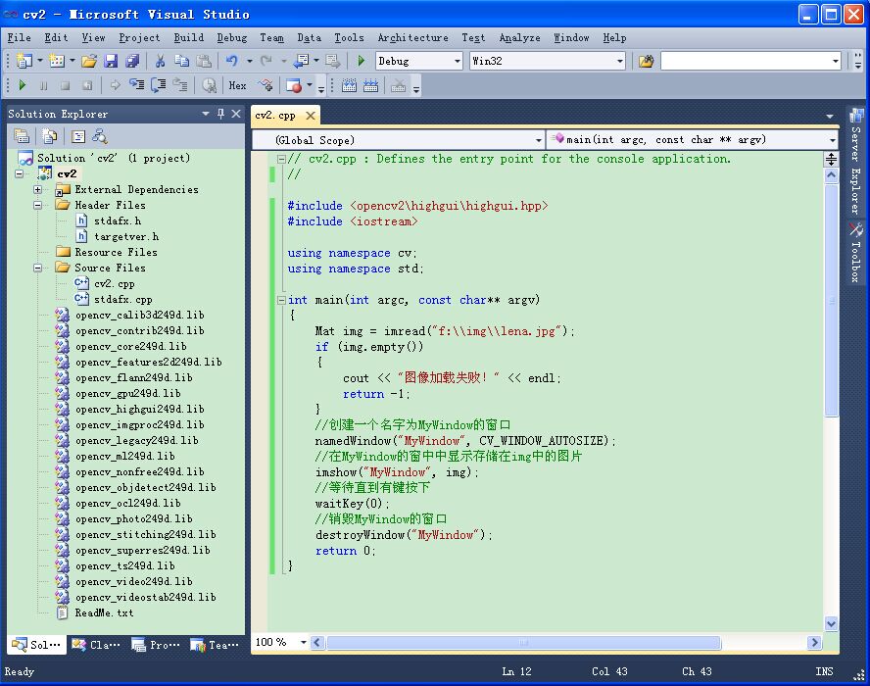Click the Step Into icon
The width and height of the screenshot is (870, 686).
(136, 85)
